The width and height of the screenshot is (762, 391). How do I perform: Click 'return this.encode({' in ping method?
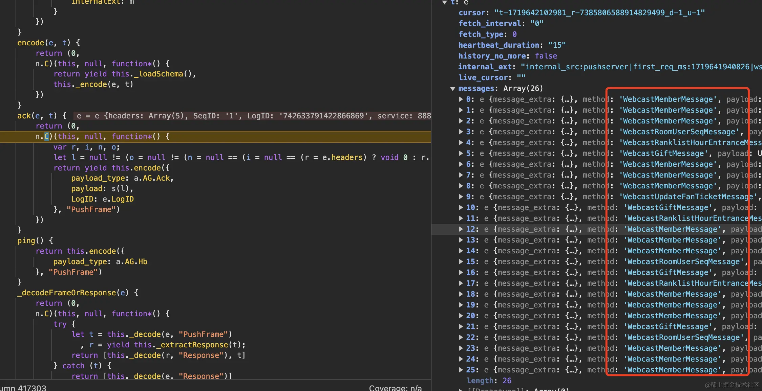pyautogui.click(x=80, y=251)
